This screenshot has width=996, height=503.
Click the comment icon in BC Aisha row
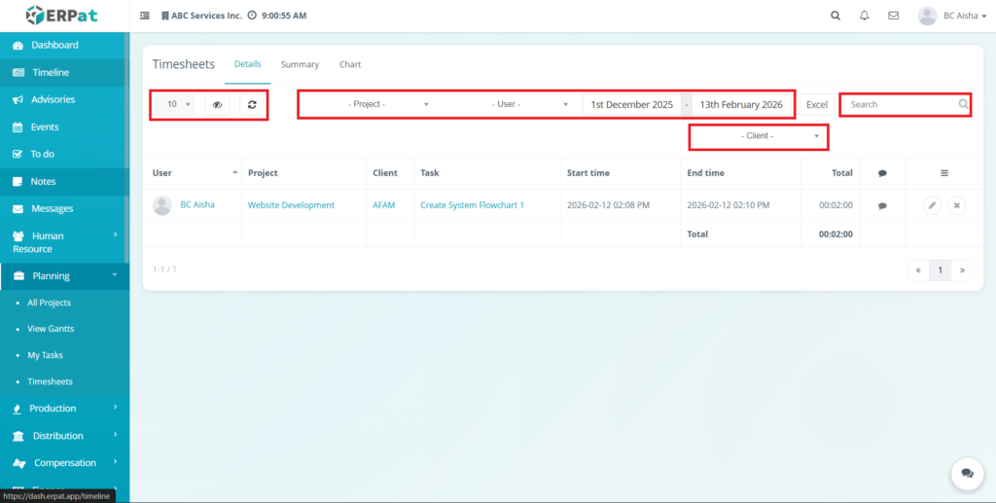tap(882, 206)
